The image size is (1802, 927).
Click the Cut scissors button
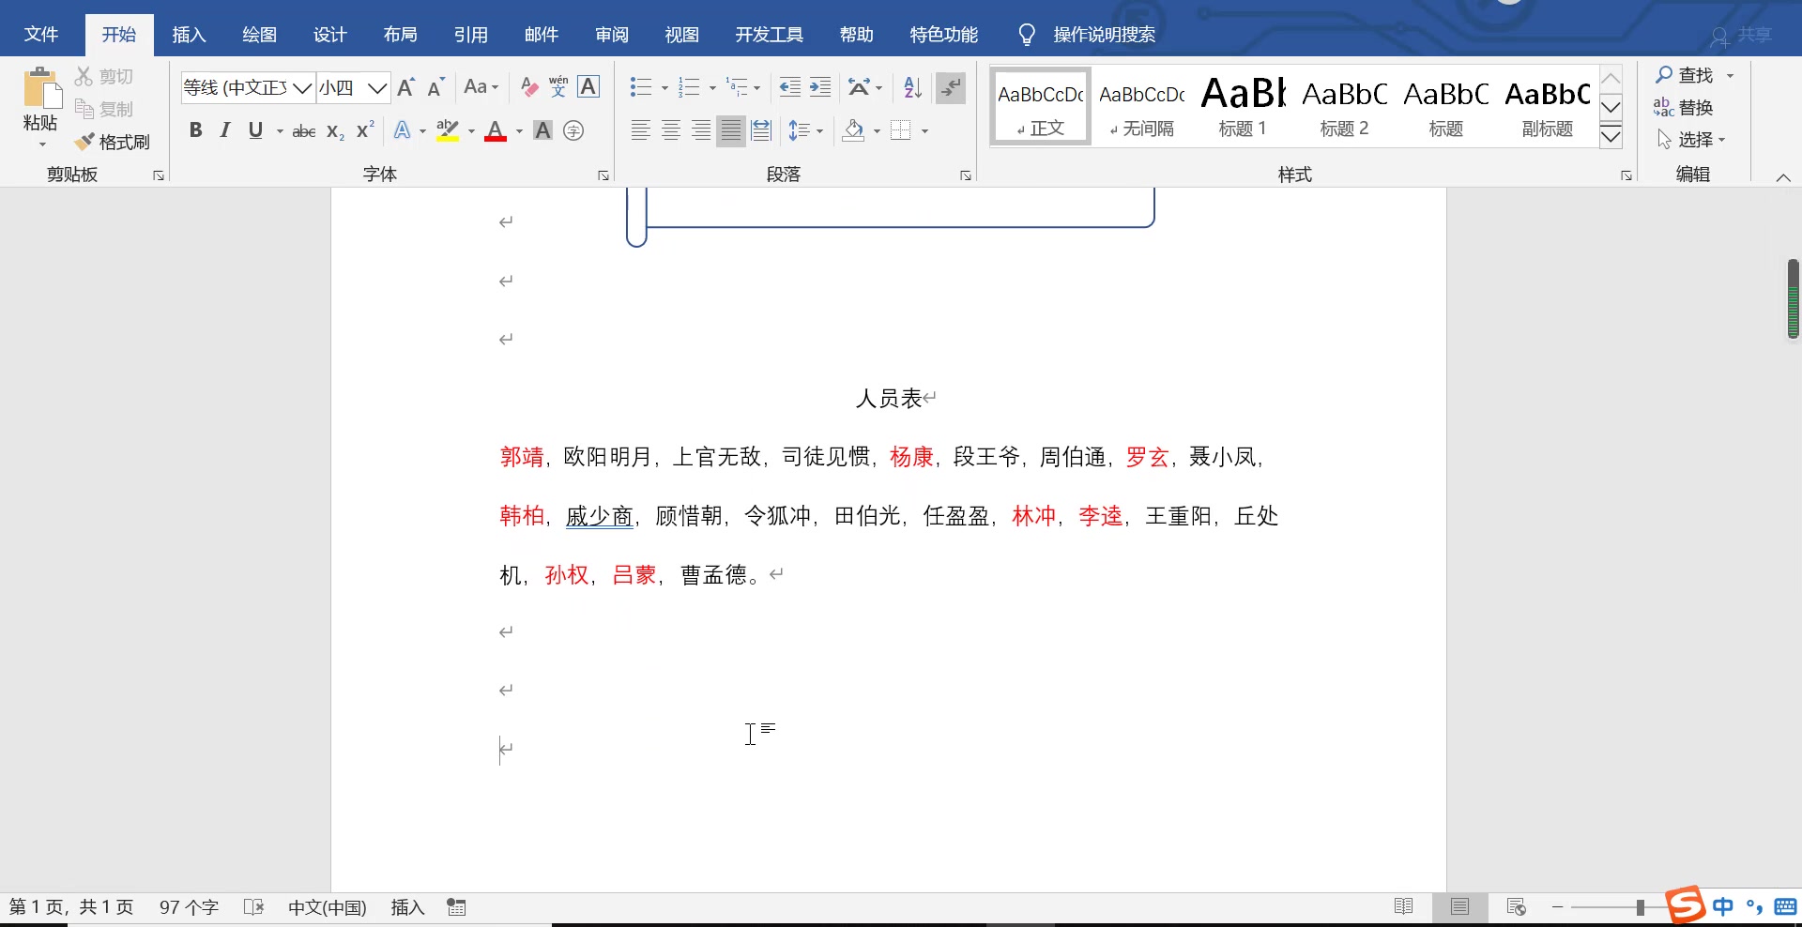click(104, 76)
